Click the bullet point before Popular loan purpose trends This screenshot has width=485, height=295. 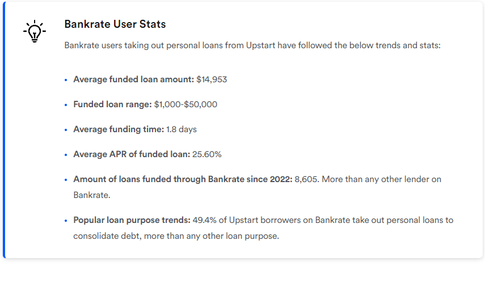pyautogui.click(x=66, y=221)
